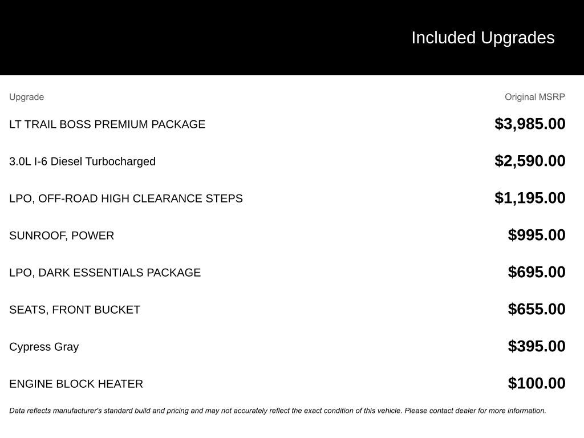Screen dimensions: 584x438
Task: Select the 3.0L I-6 Diesel Turbocharged entry
Action: 82,161
